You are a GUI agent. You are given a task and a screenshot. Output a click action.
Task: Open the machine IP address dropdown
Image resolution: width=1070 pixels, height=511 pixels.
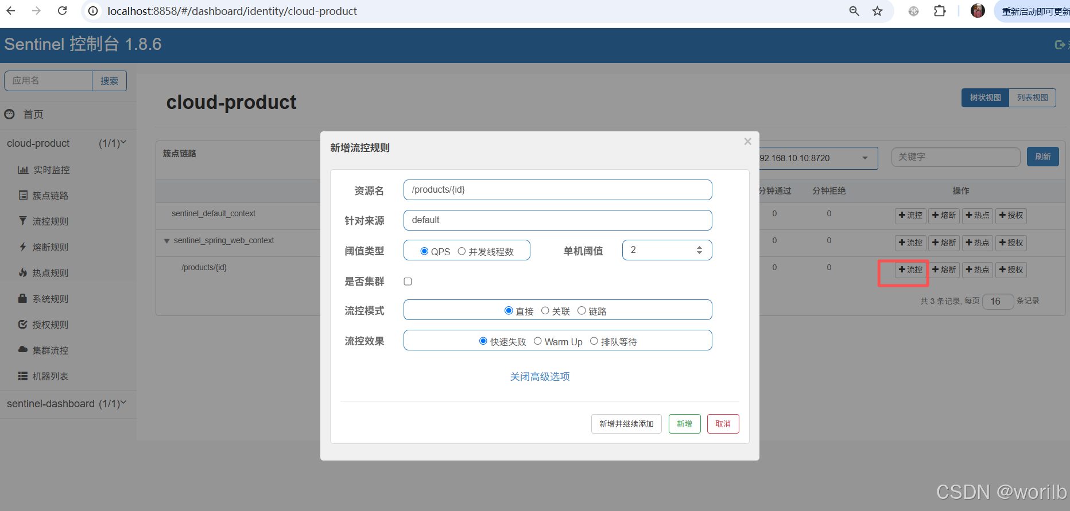[819, 158]
